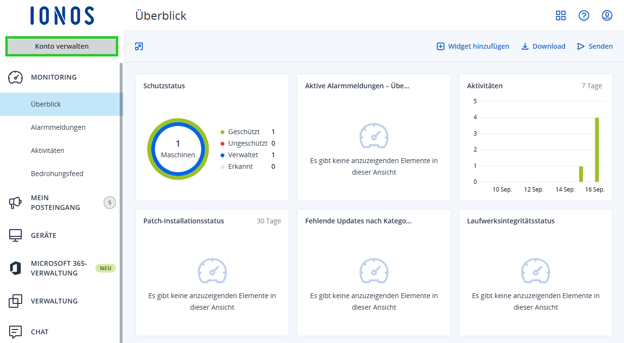Select the Geräte monitor icon
The width and height of the screenshot is (624, 343).
point(15,235)
